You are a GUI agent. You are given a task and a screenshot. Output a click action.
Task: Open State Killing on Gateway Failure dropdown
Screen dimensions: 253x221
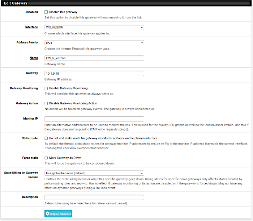[94, 173]
